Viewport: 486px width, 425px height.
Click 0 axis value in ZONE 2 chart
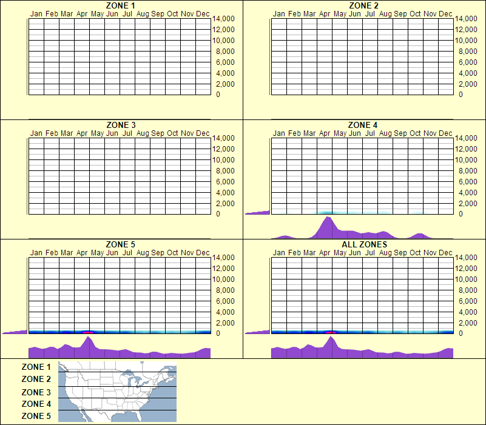(461, 95)
